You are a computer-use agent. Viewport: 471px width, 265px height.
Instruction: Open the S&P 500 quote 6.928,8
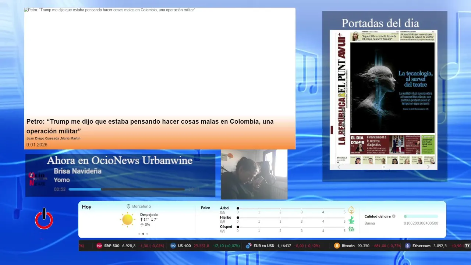coord(129,246)
